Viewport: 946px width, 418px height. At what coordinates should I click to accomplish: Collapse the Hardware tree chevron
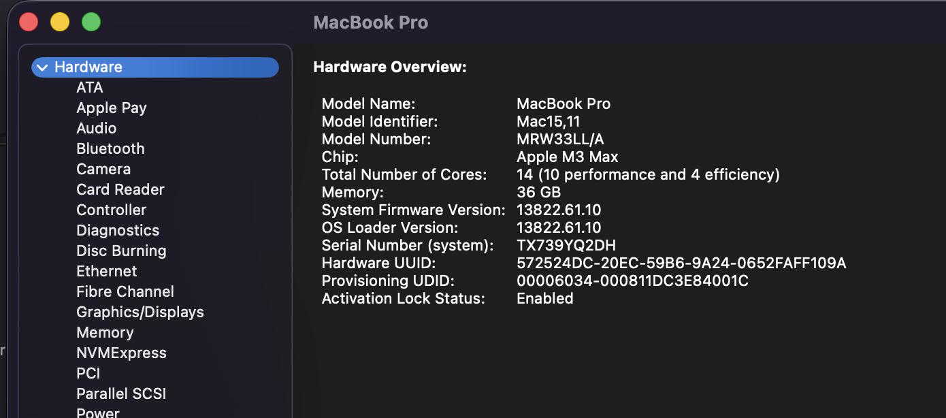pos(42,67)
